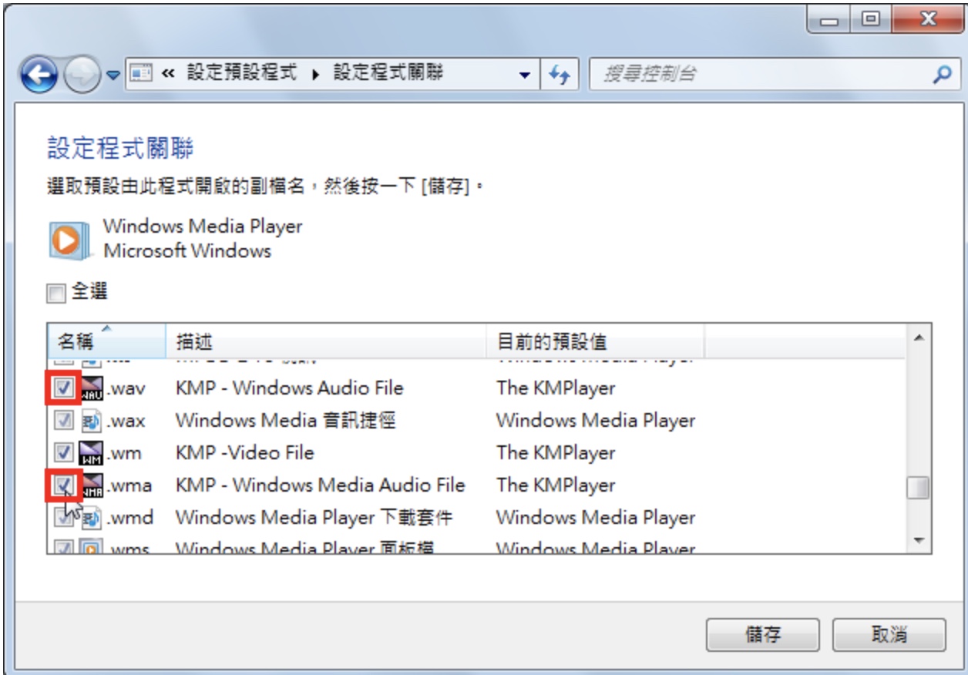968x675 pixels.
Task: Expand the « breadcrumb chevron in address bar
Action: 167,74
